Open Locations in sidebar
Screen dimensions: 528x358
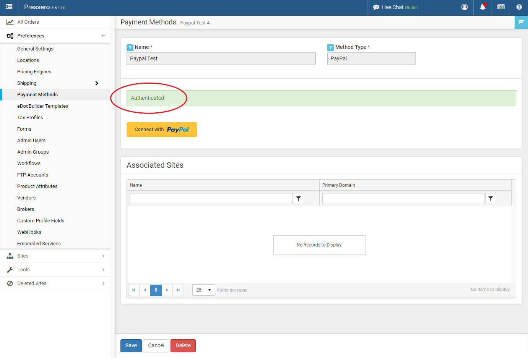pyautogui.click(x=28, y=60)
